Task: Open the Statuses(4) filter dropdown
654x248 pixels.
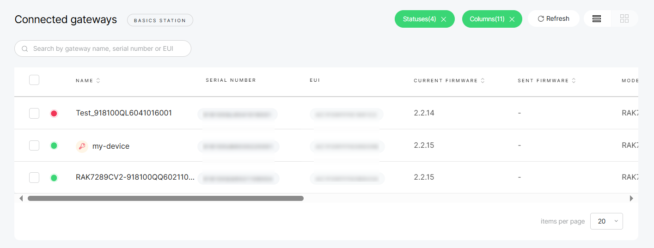Action: 419,19
